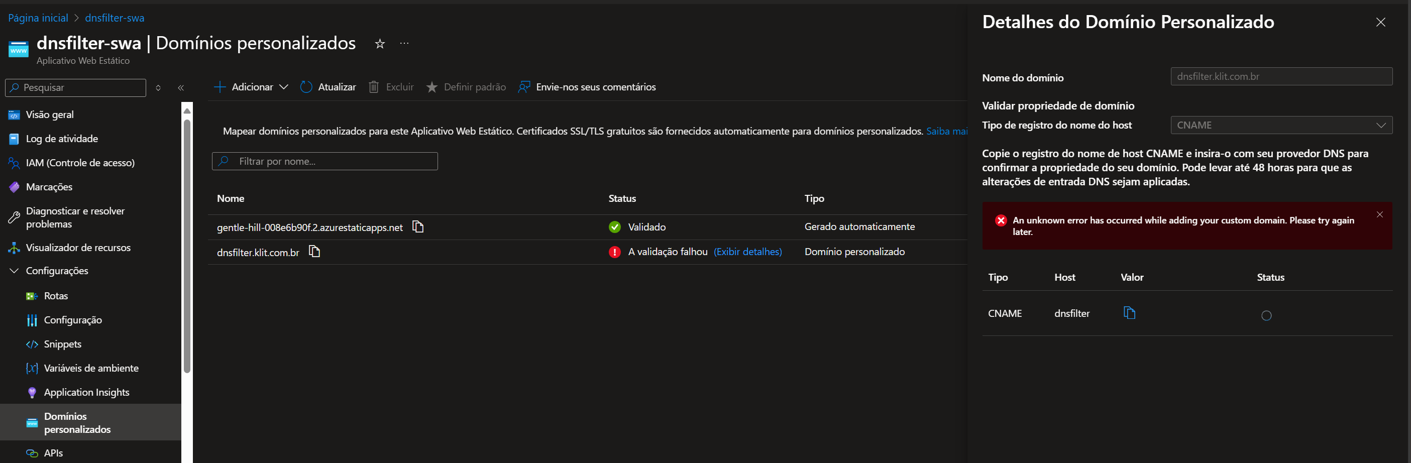Click the Marcações tag icon
The height and width of the screenshot is (463, 1411).
pos(14,187)
